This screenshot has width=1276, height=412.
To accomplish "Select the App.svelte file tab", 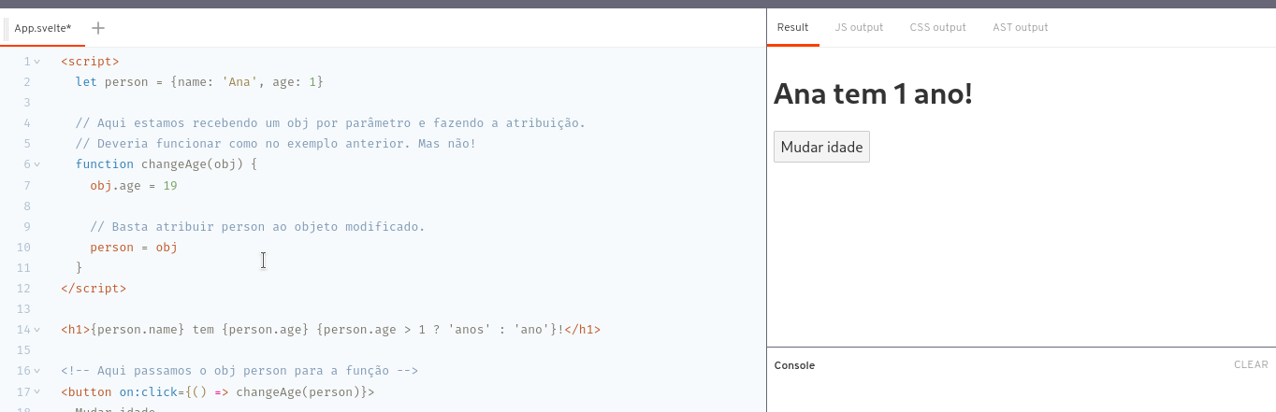I will 43,28.
